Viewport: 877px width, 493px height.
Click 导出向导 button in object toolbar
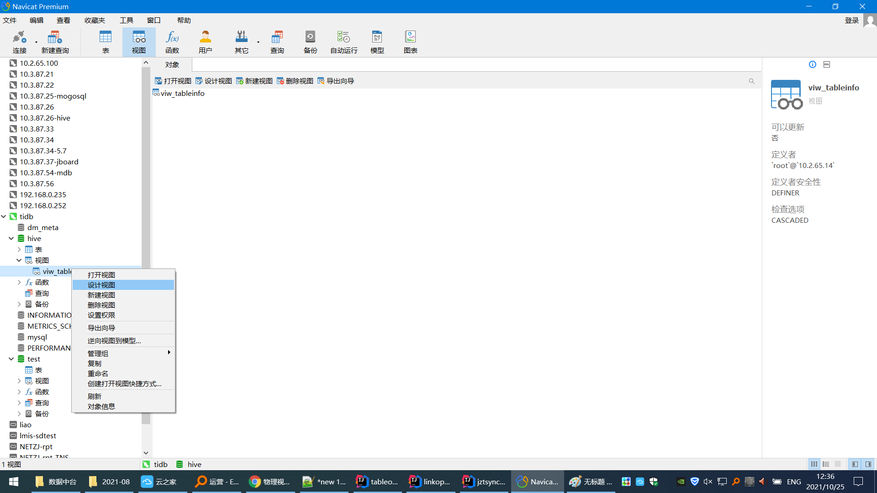pos(336,81)
